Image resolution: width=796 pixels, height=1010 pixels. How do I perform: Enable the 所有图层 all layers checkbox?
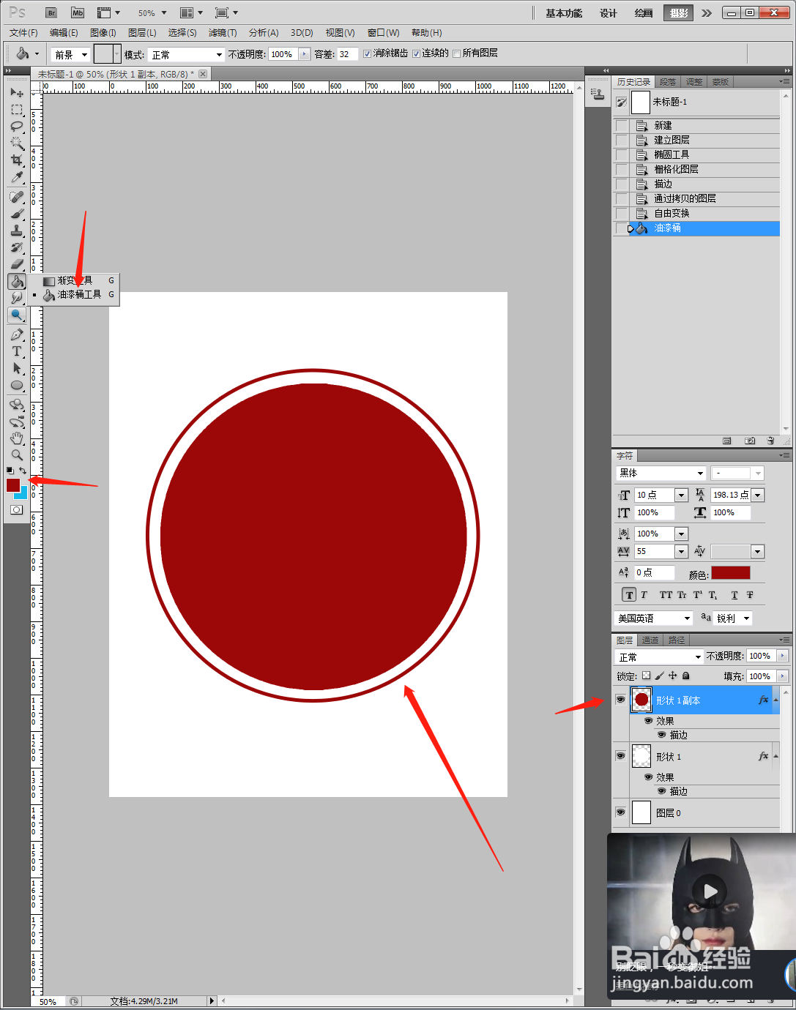tap(456, 53)
